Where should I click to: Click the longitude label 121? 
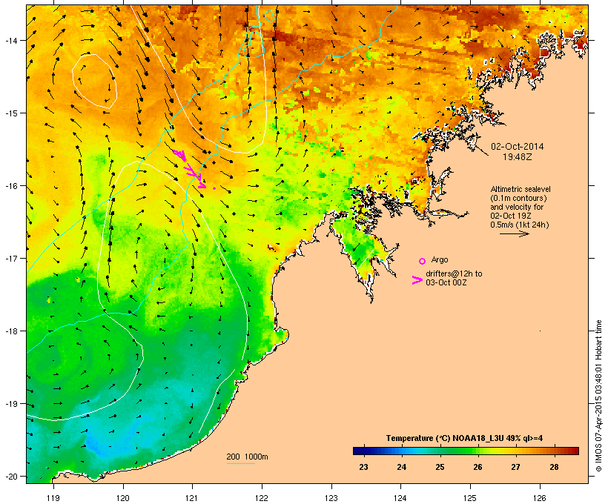tap(192, 498)
